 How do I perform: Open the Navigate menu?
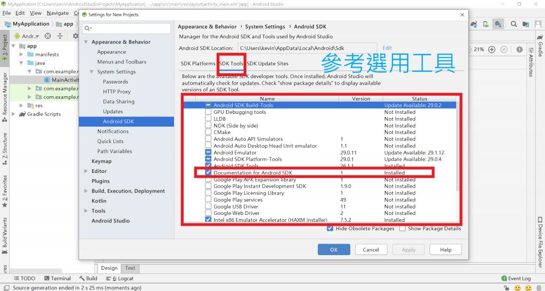[57, 13]
